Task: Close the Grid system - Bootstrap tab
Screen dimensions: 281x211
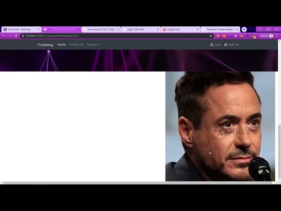Action: [x=39, y=29]
